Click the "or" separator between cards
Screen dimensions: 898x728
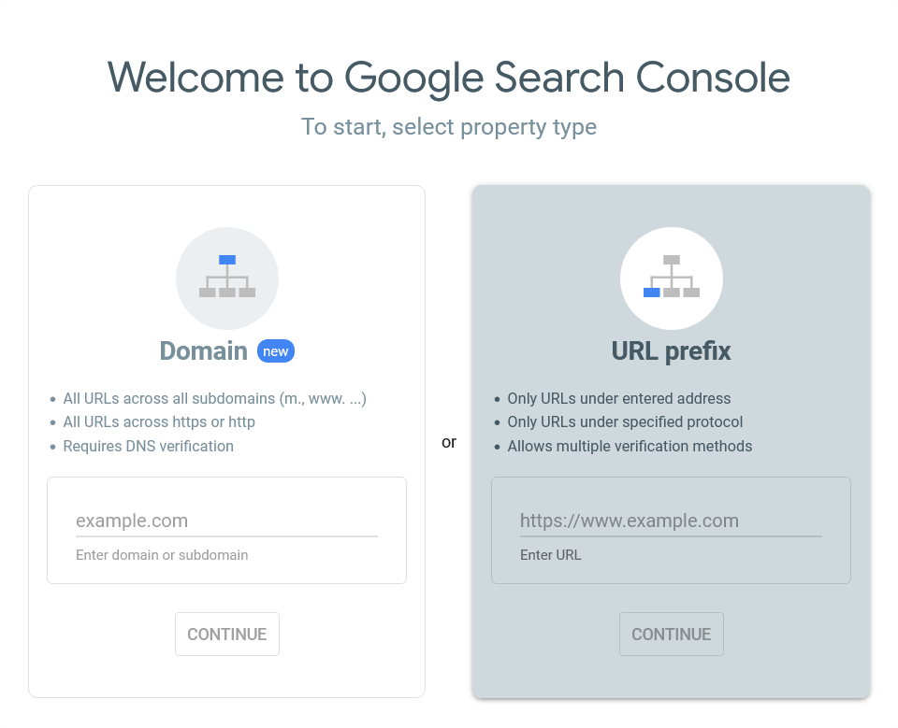(449, 442)
